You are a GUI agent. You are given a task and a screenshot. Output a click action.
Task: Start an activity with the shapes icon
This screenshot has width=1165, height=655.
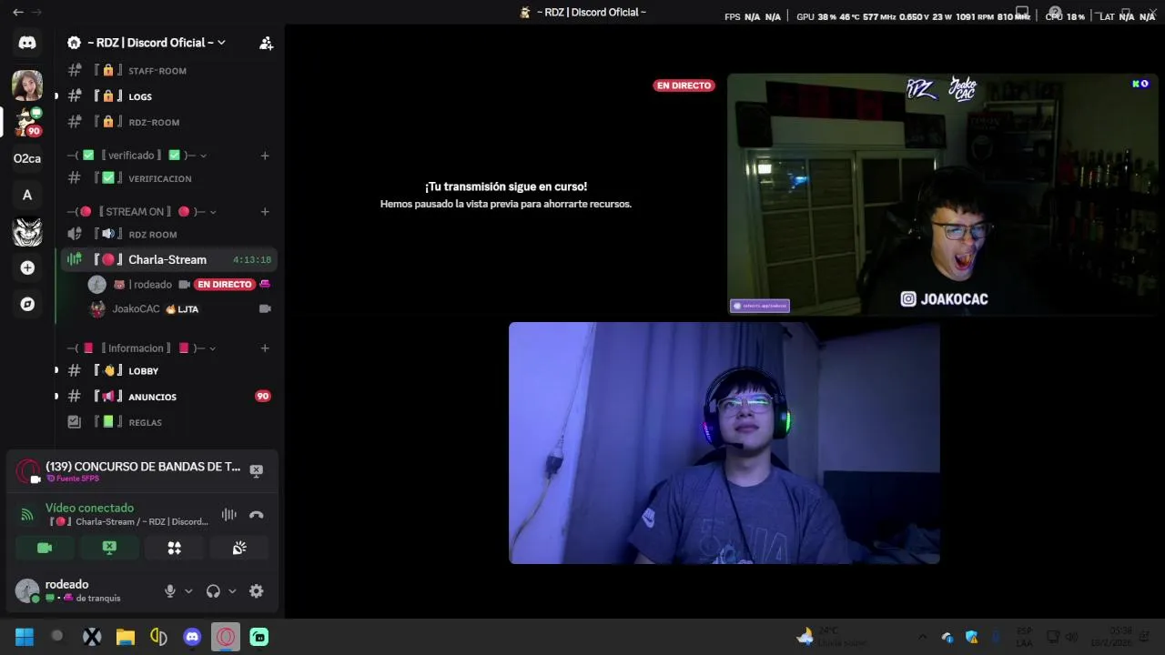click(x=174, y=548)
